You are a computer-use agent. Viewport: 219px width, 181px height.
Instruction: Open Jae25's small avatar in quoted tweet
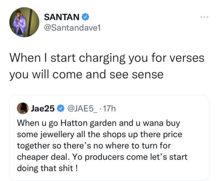tap(23, 108)
